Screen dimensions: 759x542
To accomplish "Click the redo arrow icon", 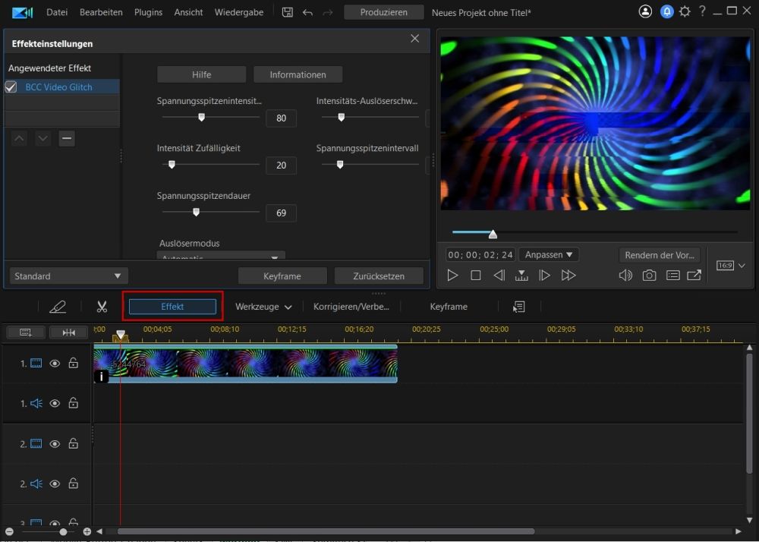I will [x=328, y=13].
